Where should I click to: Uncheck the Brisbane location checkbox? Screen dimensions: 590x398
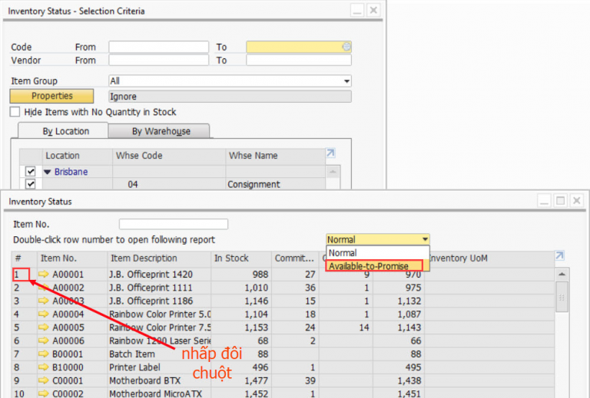[30, 172]
